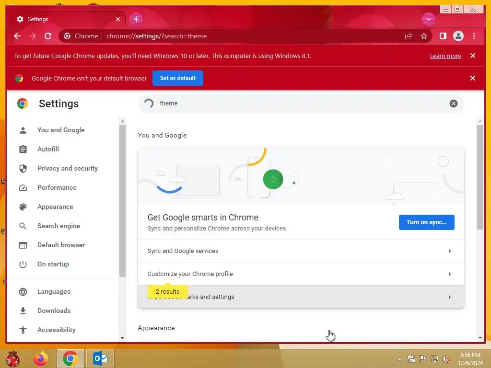Open Appearance settings section
The image size is (491, 368).
click(55, 207)
